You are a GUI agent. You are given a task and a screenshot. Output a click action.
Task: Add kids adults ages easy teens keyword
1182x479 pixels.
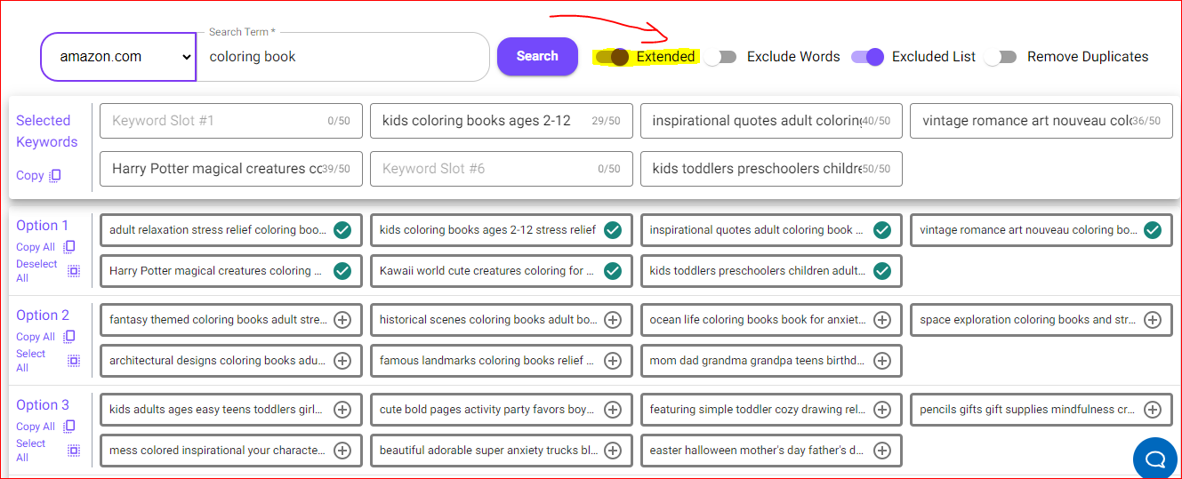(342, 410)
